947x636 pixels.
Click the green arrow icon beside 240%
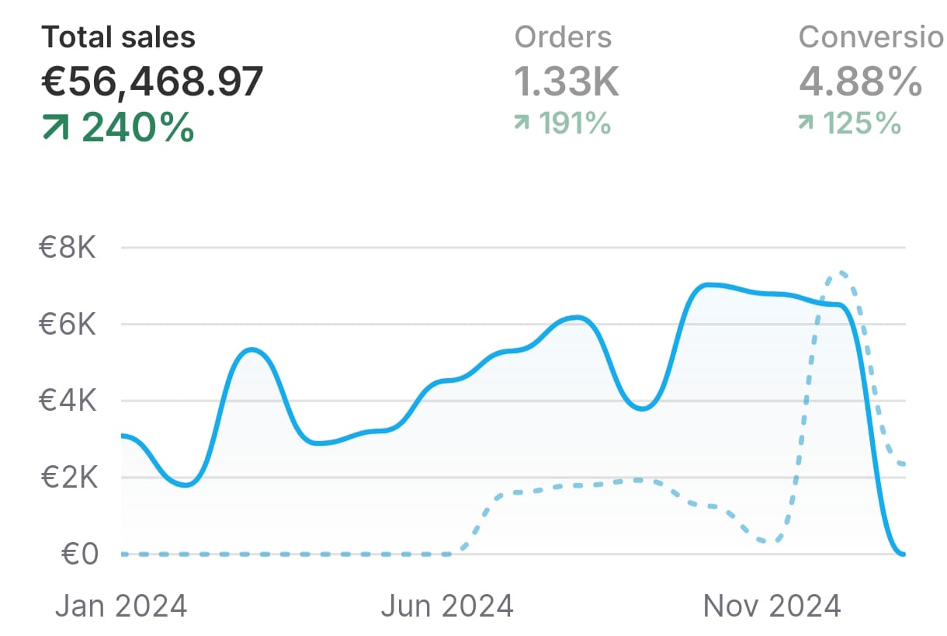click(x=56, y=128)
